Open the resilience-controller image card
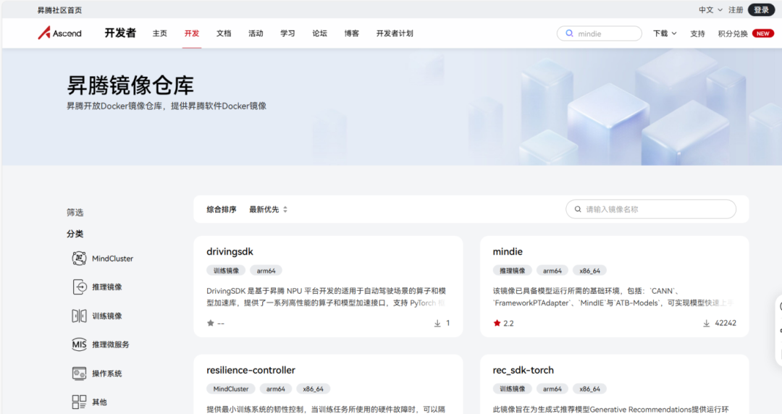Screen dimensions: 782x414 pos(251,371)
